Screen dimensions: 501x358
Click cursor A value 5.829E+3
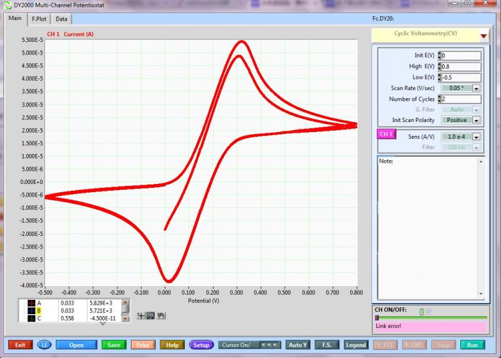coord(101,303)
